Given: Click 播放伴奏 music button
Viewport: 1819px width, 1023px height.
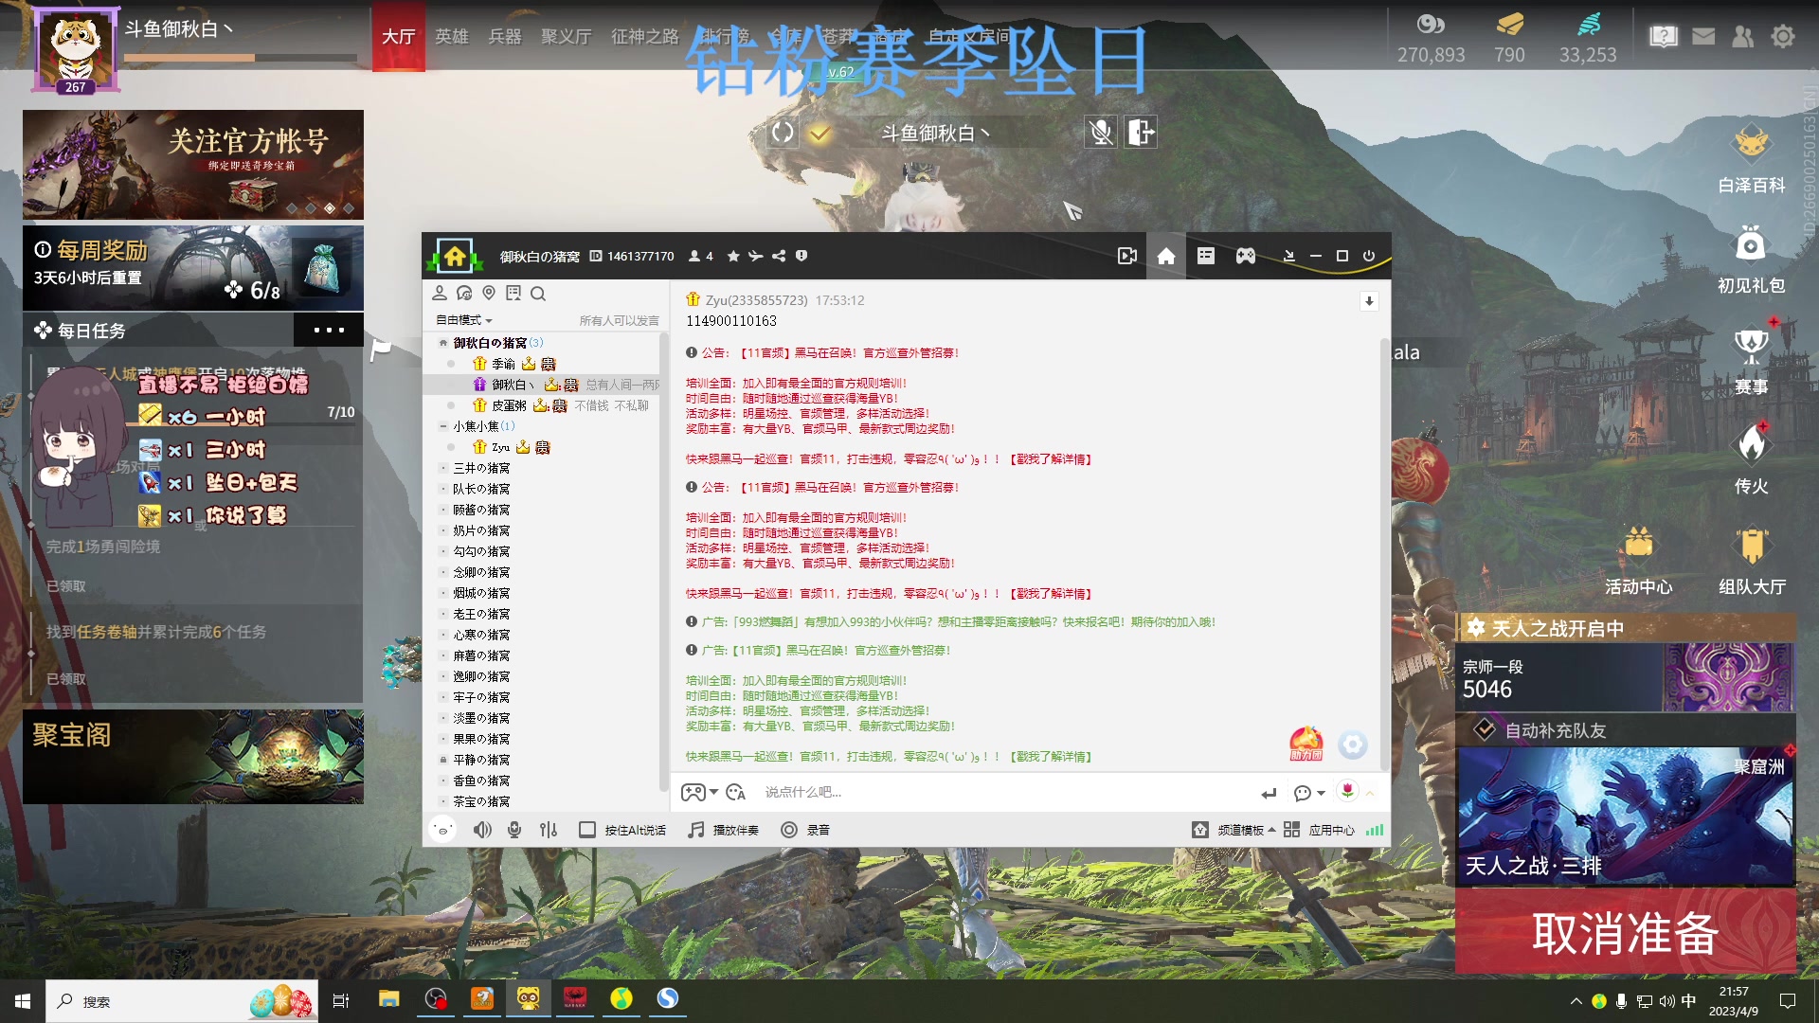Looking at the screenshot, I should coord(724,830).
